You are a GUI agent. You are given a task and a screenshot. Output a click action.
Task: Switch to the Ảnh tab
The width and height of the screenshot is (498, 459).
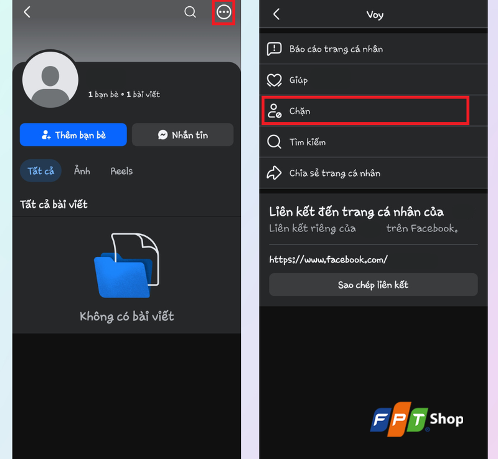pos(82,171)
